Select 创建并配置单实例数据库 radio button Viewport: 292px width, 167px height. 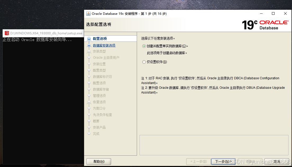pos(144,46)
